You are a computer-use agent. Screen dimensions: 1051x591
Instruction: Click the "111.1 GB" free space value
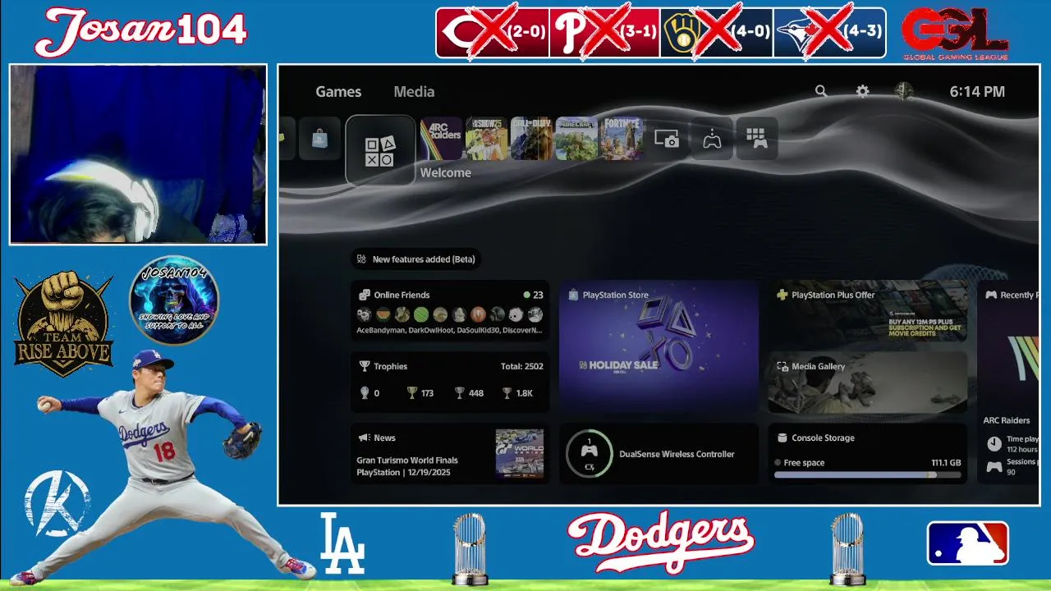tap(946, 463)
